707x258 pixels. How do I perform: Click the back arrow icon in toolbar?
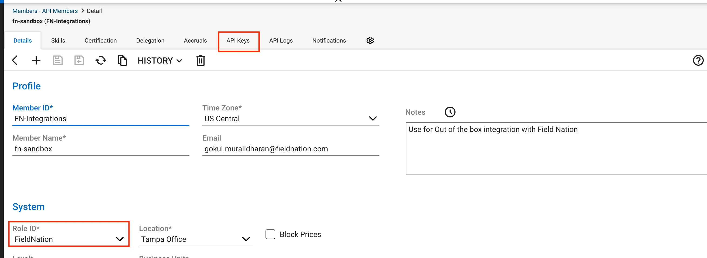pyautogui.click(x=15, y=60)
